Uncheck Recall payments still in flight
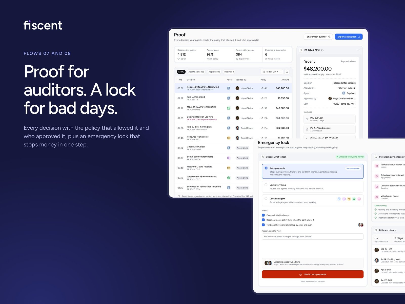The width and height of the screenshot is (405, 304). pyautogui.click(x=263, y=220)
